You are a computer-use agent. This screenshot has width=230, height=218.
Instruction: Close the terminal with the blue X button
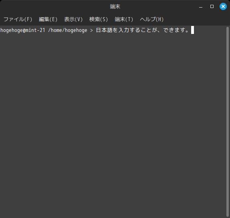(223, 6)
